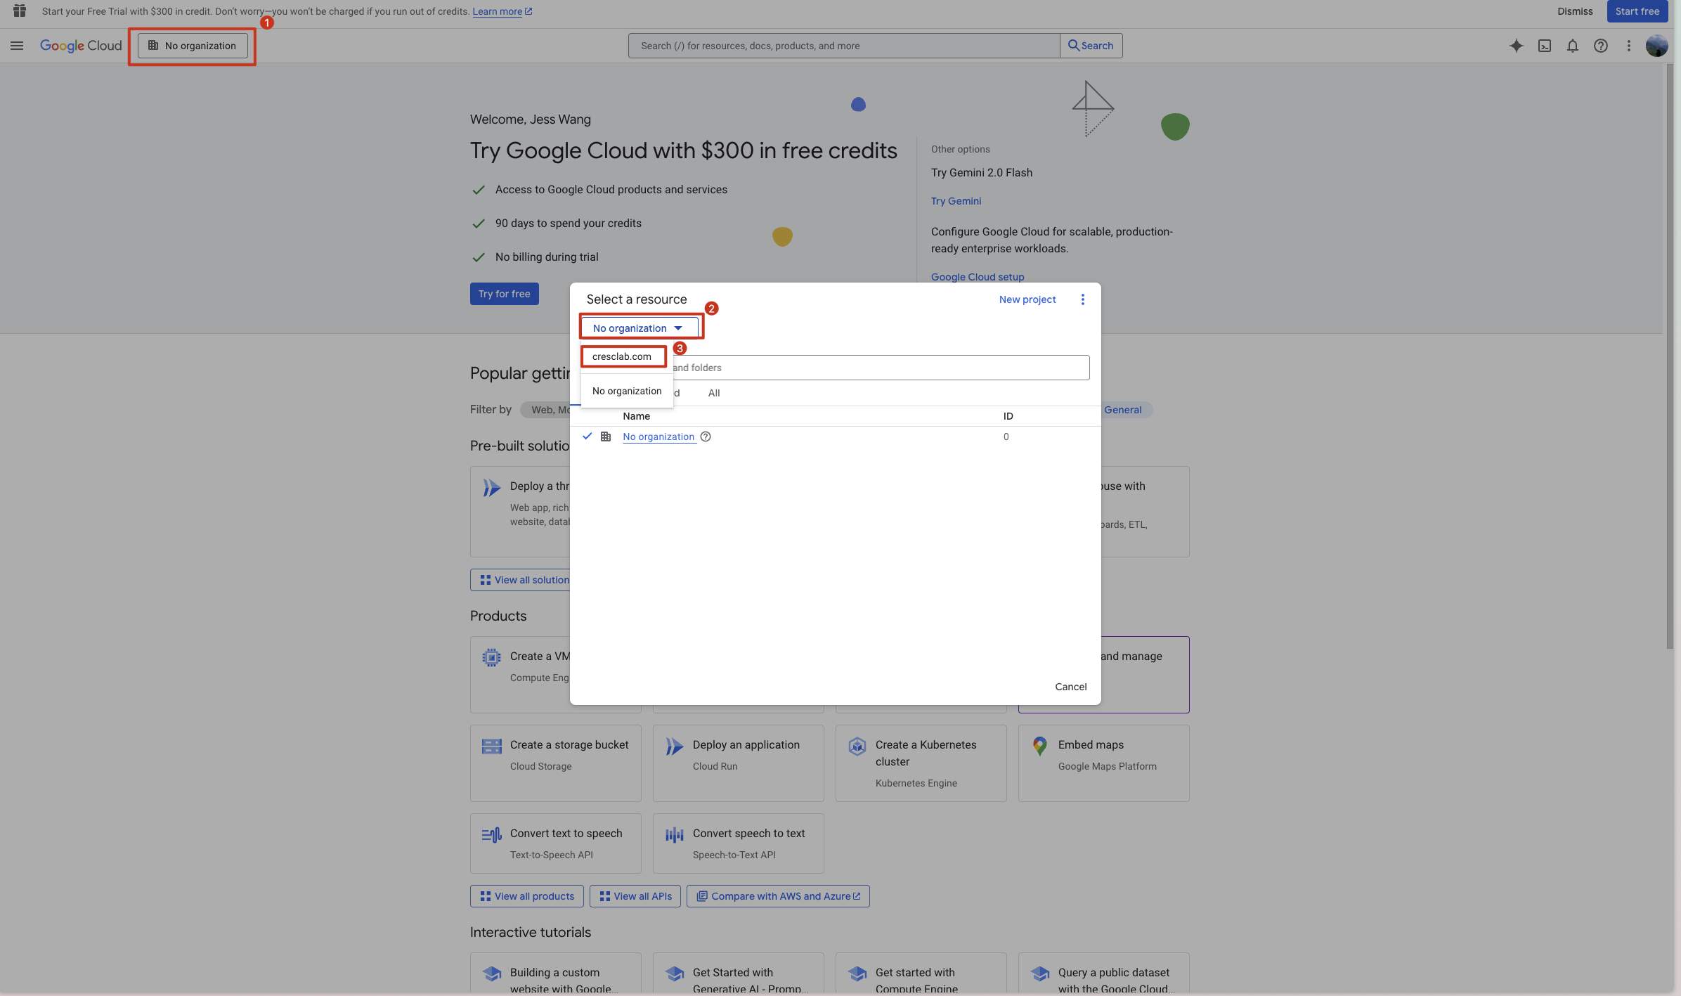This screenshot has width=1681, height=996.
Task: Click View all APIs button
Action: 635,896
